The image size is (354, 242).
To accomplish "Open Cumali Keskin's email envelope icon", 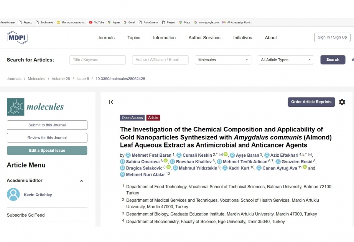I will click(221, 154).
